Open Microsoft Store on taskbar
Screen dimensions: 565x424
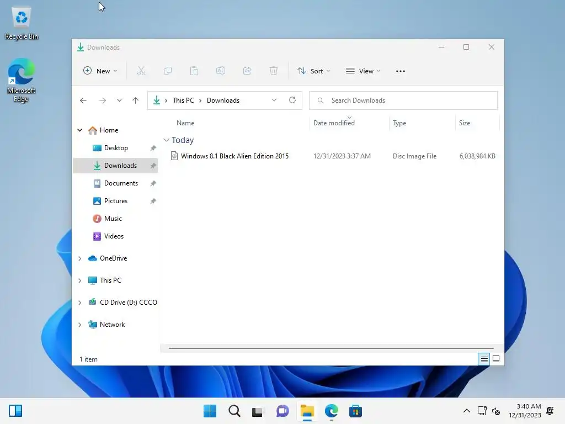coord(355,411)
